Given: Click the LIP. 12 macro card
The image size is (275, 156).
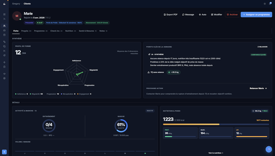Looking at the screenshot, I should tap(252, 133).
